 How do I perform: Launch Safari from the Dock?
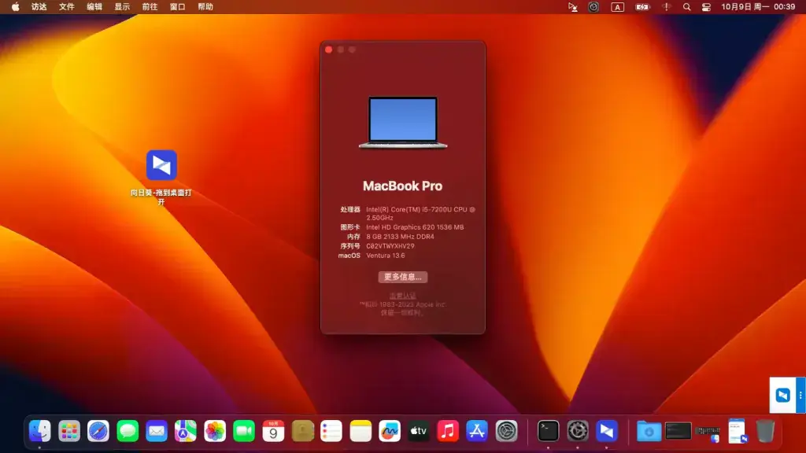[x=98, y=431]
